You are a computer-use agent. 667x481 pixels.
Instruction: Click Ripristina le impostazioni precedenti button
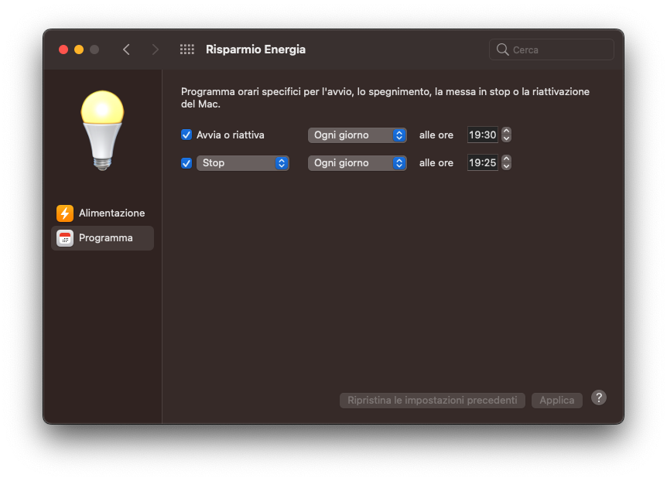pyautogui.click(x=433, y=401)
